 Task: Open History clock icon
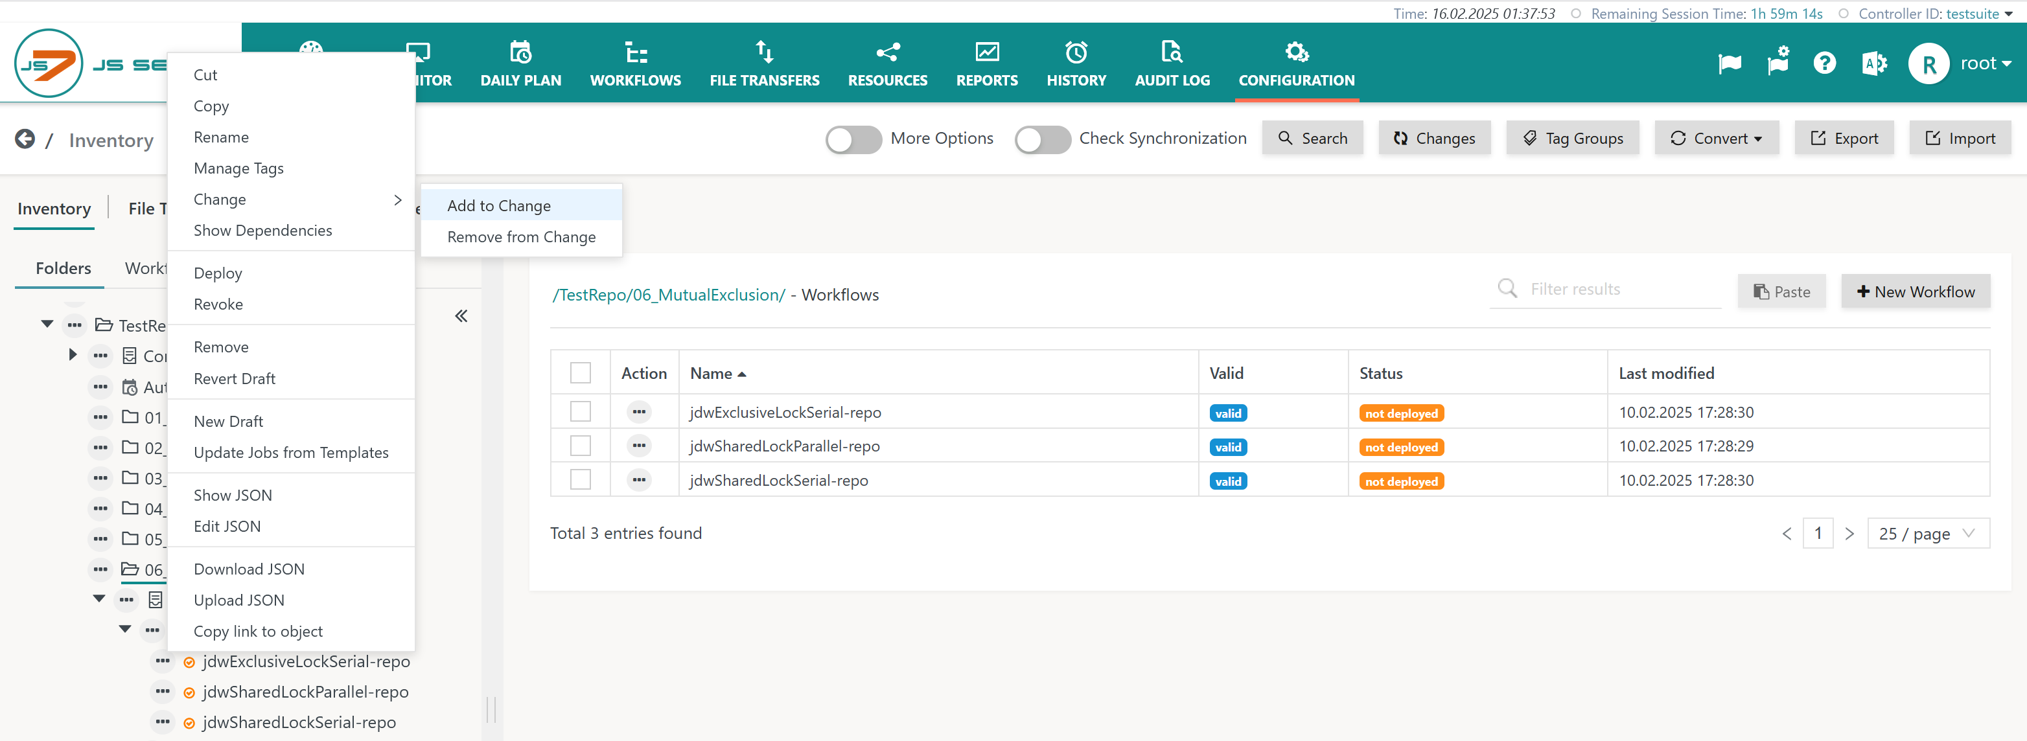click(x=1076, y=52)
